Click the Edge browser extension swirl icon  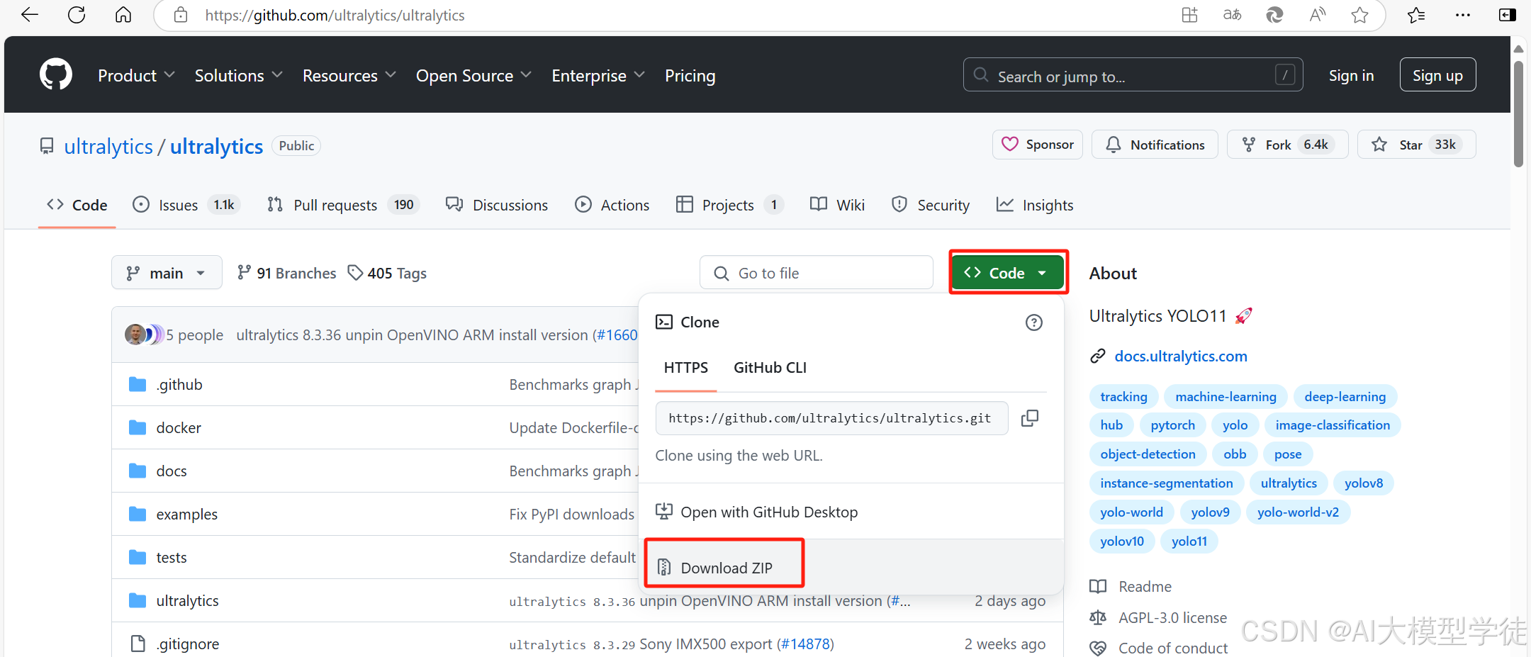point(1274,15)
